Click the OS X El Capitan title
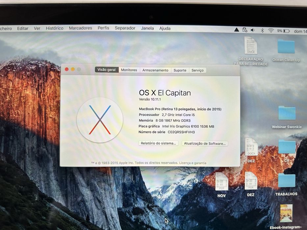 pyautogui.click(x=165, y=93)
